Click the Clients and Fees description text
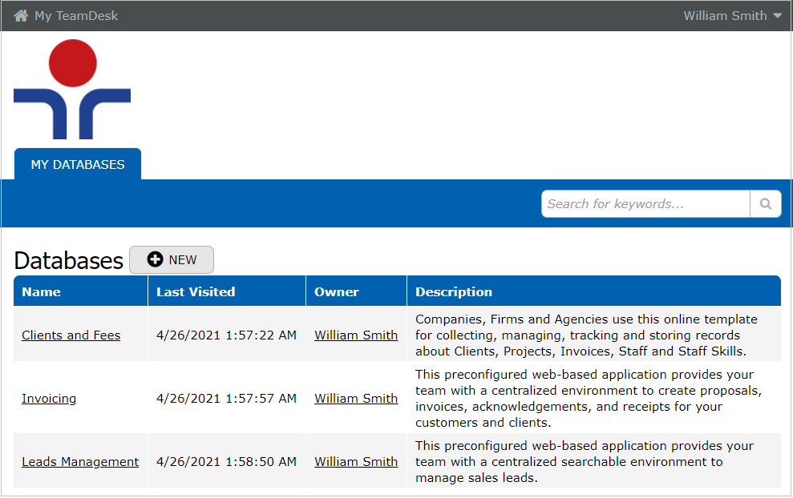 click(587, 335)
